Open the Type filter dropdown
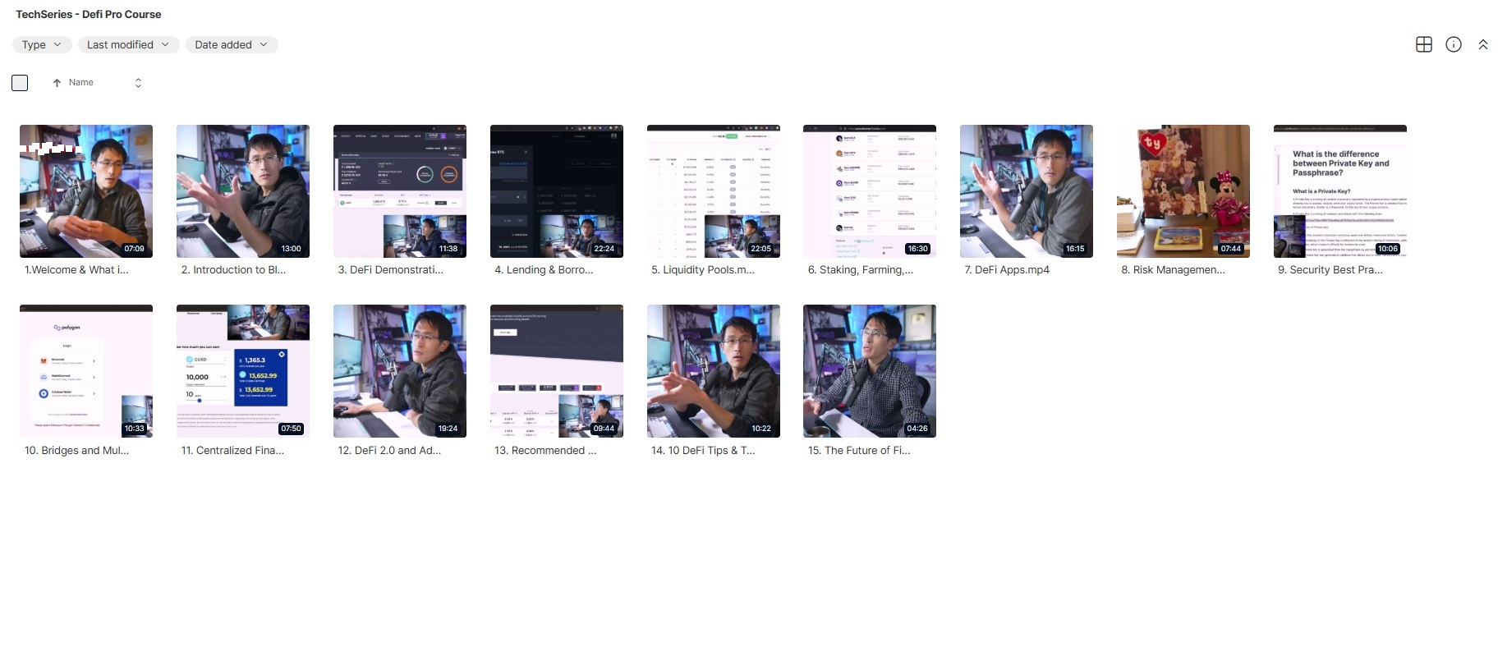 [42, 44]
